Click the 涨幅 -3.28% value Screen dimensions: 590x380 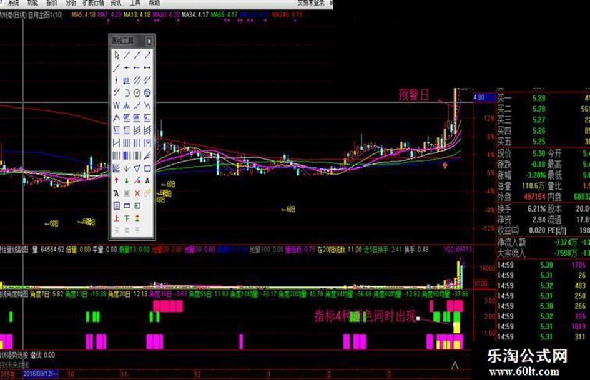[536, 175]
